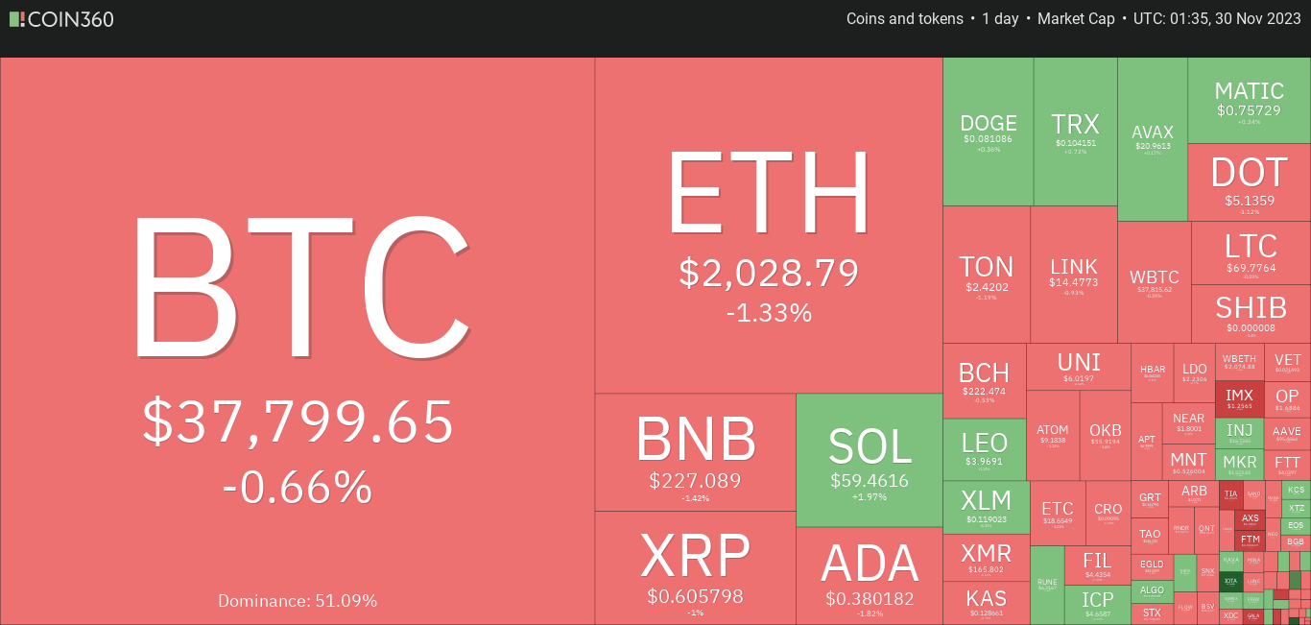Click the COIN360 logo

(61, 18)
